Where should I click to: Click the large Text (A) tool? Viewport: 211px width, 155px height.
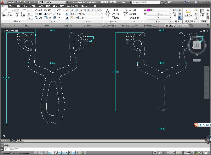(107, 12)
